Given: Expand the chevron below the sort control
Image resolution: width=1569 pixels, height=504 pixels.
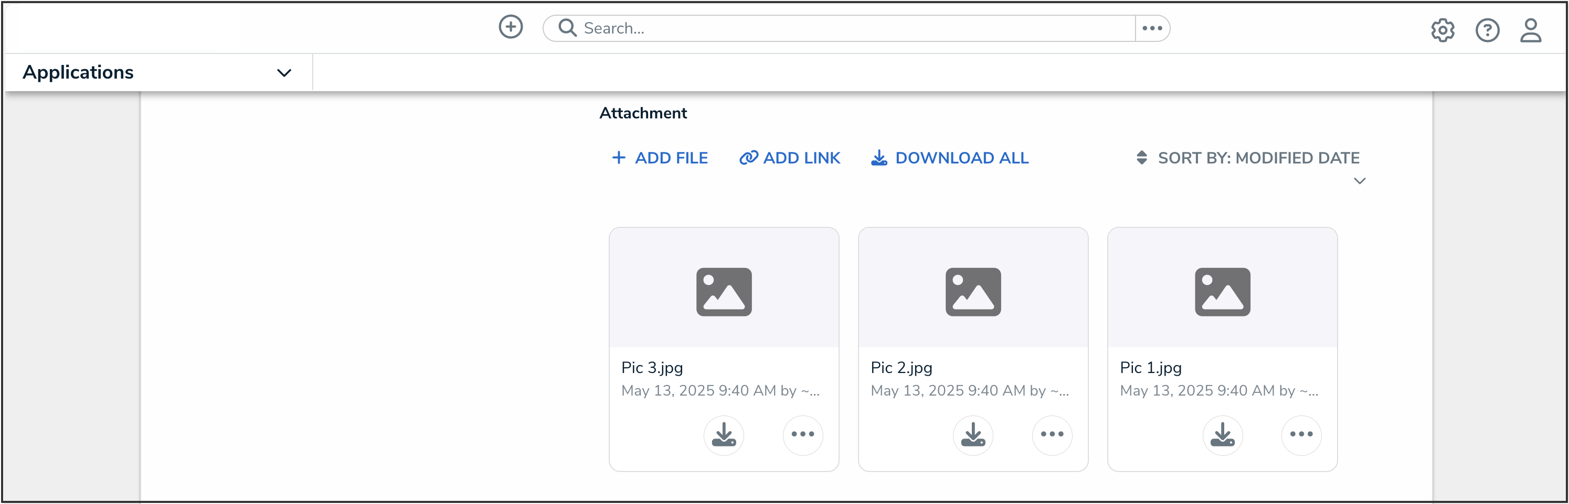Looking at the screenshot, I should [1359, 181].
